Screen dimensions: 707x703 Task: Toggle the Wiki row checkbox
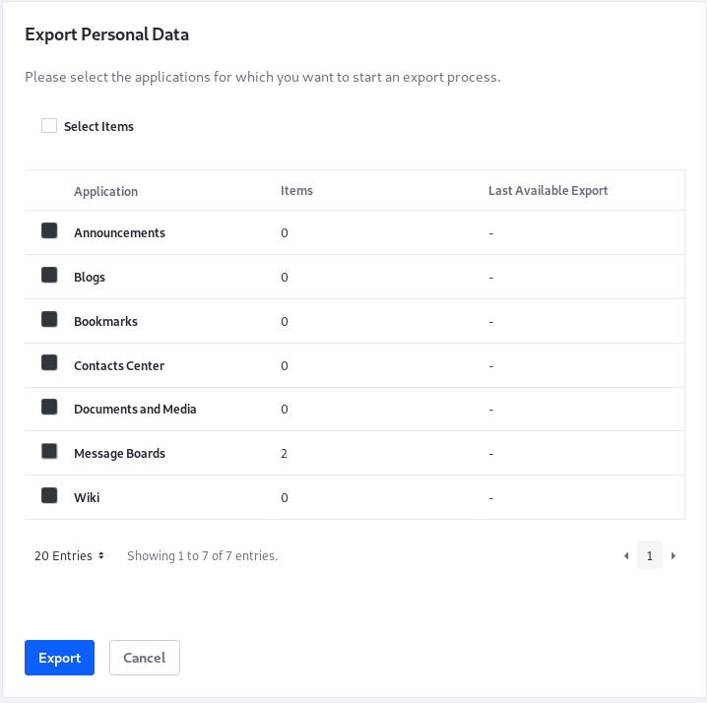point(49,495)
